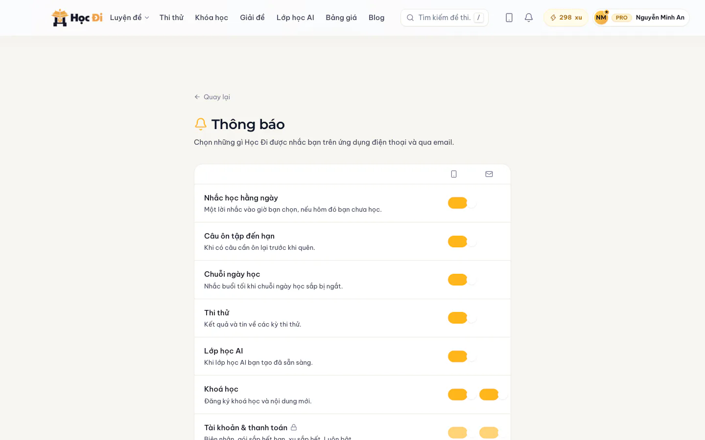Click the 298 xu balance button

pos(566,18)
